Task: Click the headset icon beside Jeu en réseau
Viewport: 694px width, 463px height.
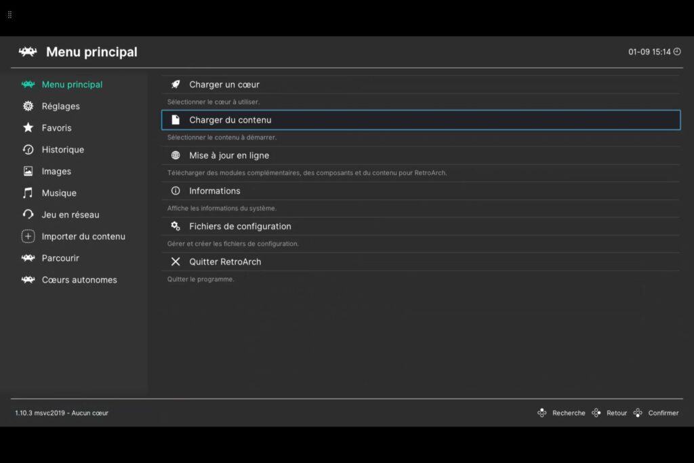Action: 28,214
